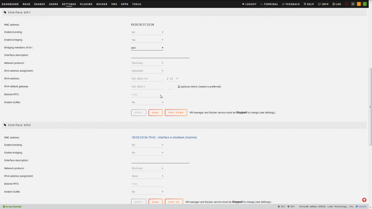Screen dimensions: 372x209
Task: Click the eth2 Desired MTU field
Action: click(x=147, y=184)
